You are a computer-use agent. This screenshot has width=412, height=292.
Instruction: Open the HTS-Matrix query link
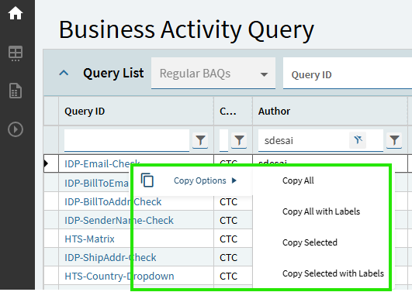(x=89, y=239)
